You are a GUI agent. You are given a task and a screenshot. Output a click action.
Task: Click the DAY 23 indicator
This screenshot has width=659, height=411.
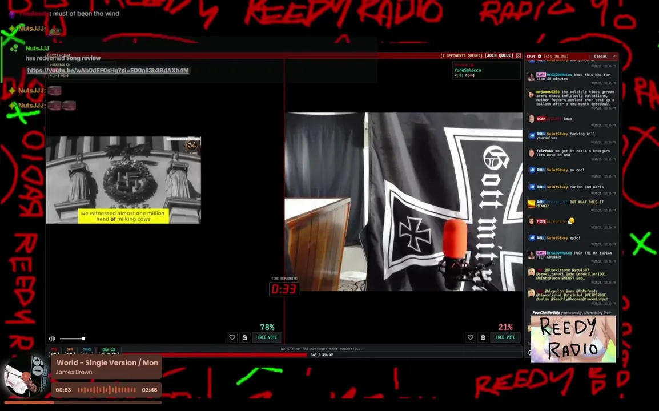click(x=109, y=351)
